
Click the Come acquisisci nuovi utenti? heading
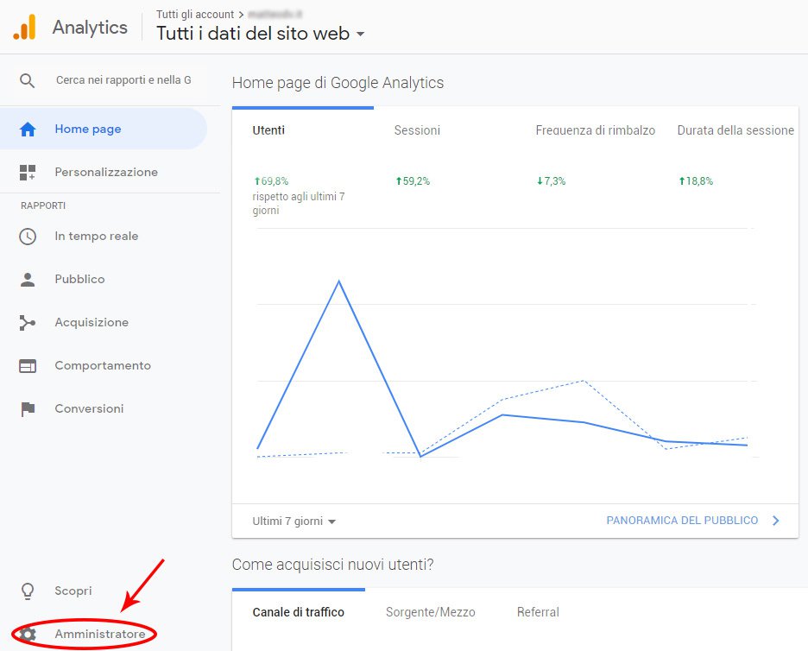[x=333, y=565]
